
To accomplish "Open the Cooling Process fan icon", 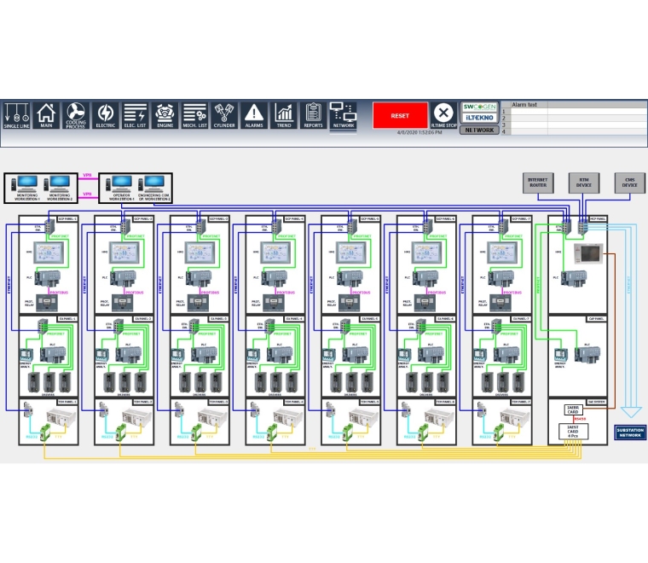I will tap(76, 115).
